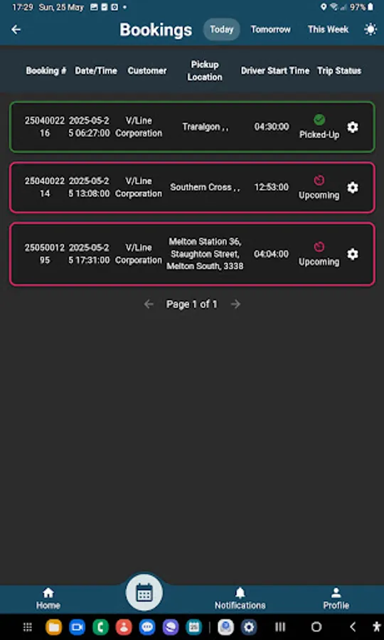Select booking number 2505001295
This screenshot has width=384, height=640.
coord(45,254)
